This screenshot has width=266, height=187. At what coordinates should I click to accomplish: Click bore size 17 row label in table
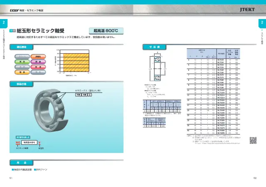(x=188, y=105)
